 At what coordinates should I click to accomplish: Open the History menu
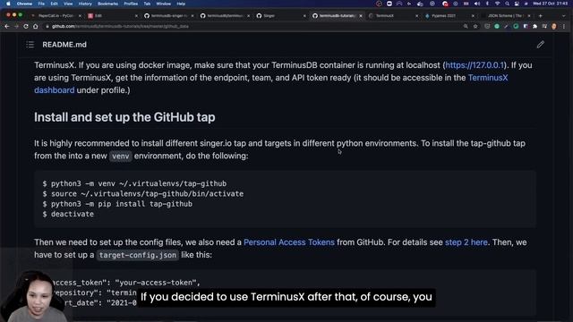85,4
